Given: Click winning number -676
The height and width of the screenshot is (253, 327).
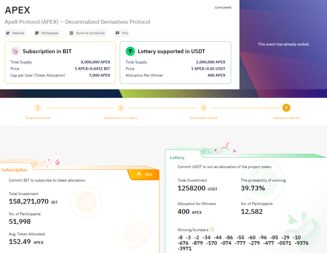Looking at the screenshot, I should pos(183,243).
